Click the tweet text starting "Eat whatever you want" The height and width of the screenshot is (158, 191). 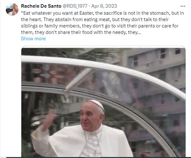[103, 23]
